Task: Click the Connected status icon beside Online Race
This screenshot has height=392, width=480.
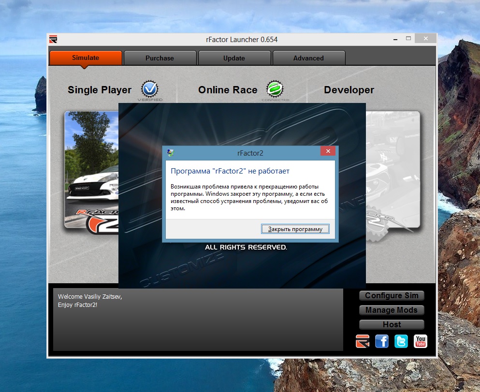Action: pyautogui.click(x=275, y=89)
